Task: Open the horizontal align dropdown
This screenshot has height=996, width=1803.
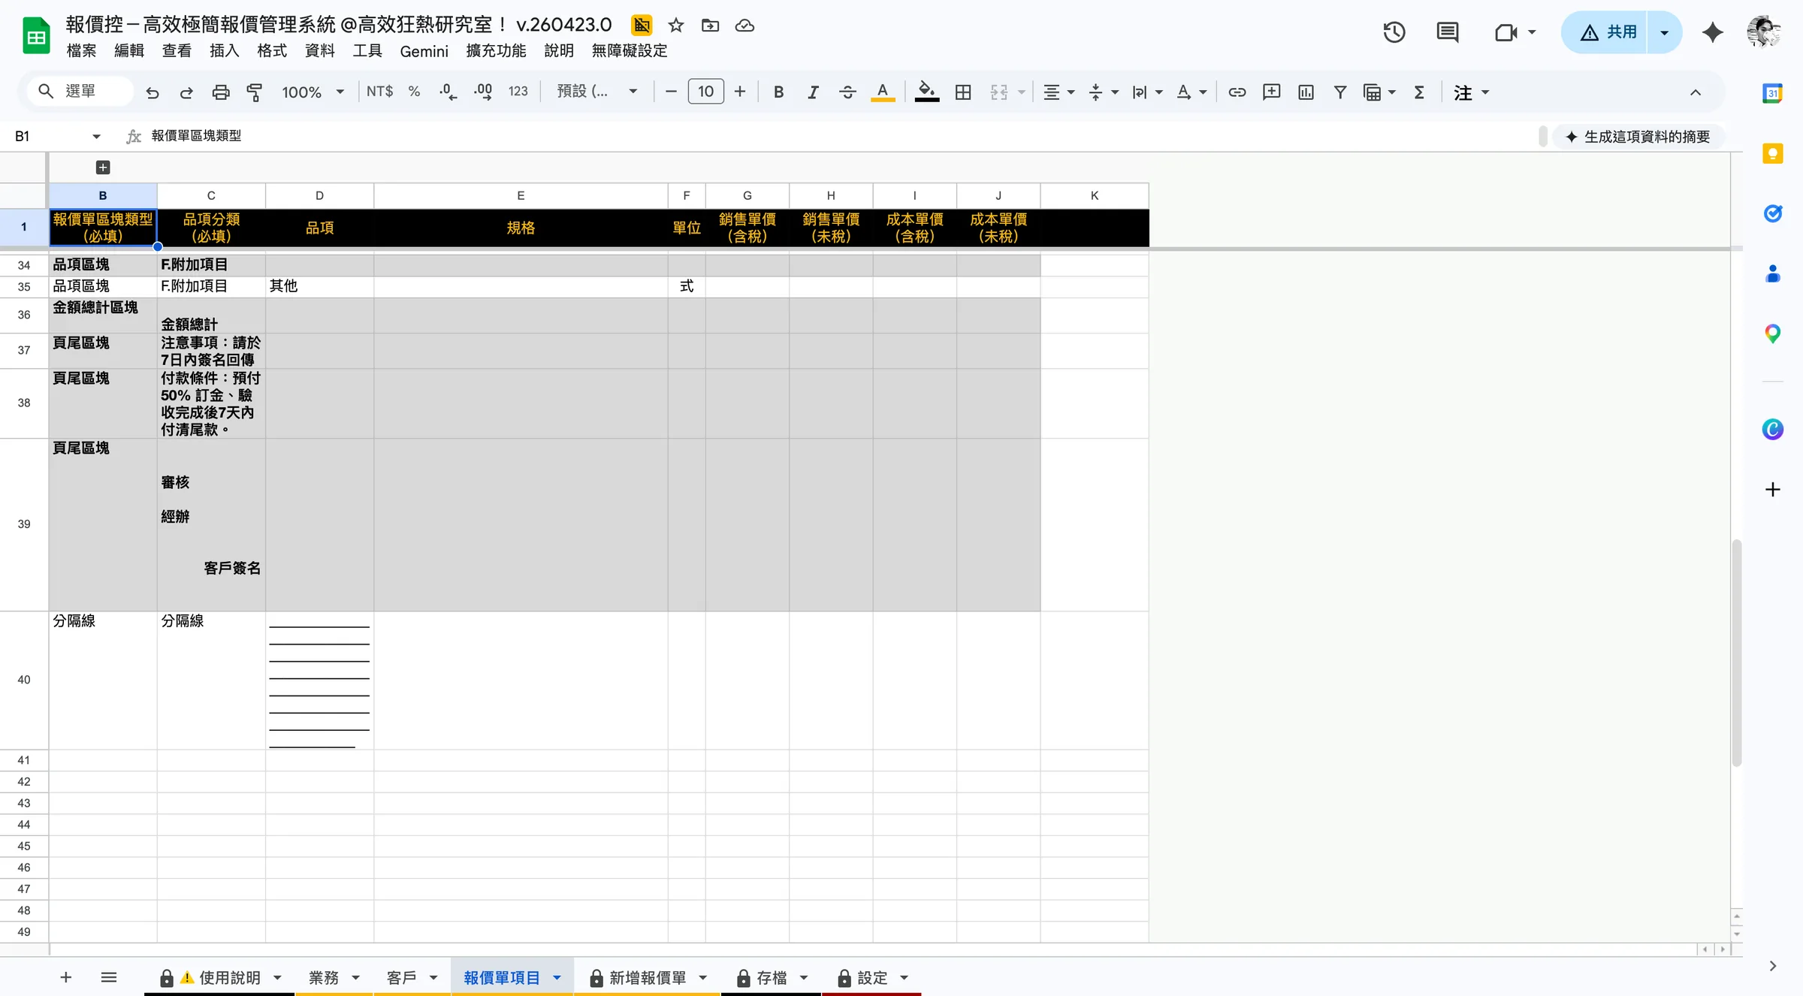Action: [x=1059, y=92]
